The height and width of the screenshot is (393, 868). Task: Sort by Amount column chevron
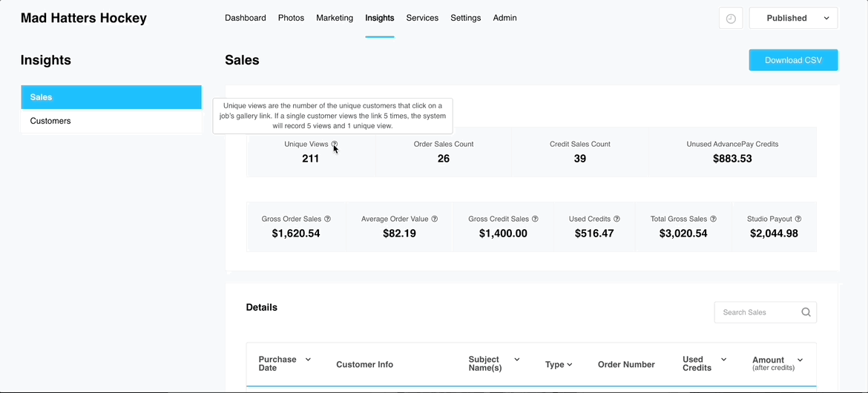point(800,360)
